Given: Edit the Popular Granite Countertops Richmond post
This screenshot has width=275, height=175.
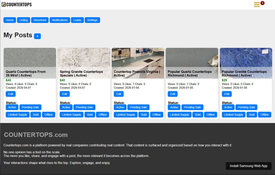Looking at the screenshot, I should (x=226, y=94).
